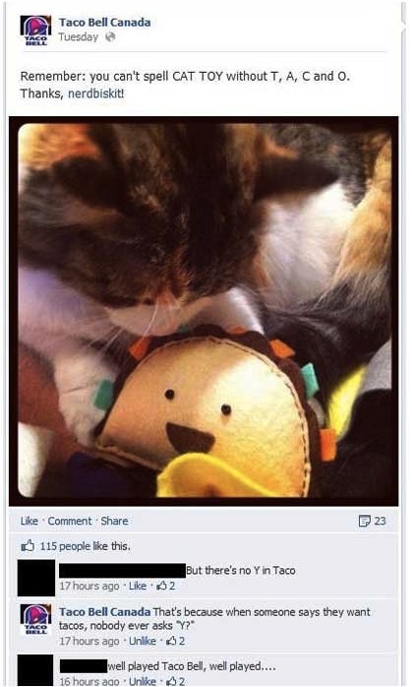Unlike the 'well played Taco Bell' comment
This screenshot has width=412, height=687.
[x=143, y=681]
